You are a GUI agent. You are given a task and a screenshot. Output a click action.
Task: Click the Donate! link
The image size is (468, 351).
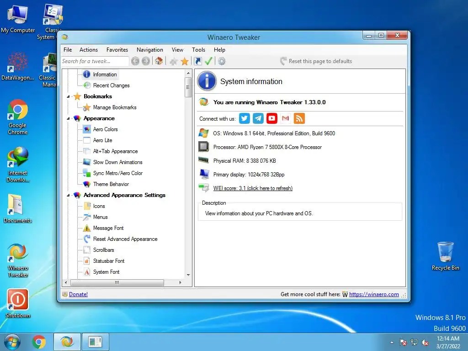[78, 294]
